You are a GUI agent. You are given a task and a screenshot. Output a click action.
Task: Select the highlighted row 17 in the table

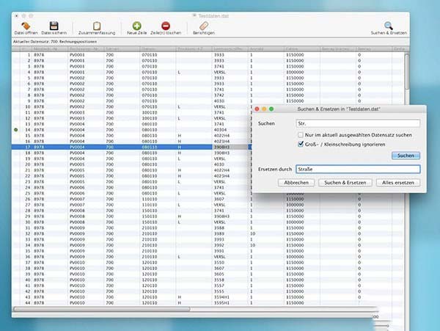click(132, 147)
